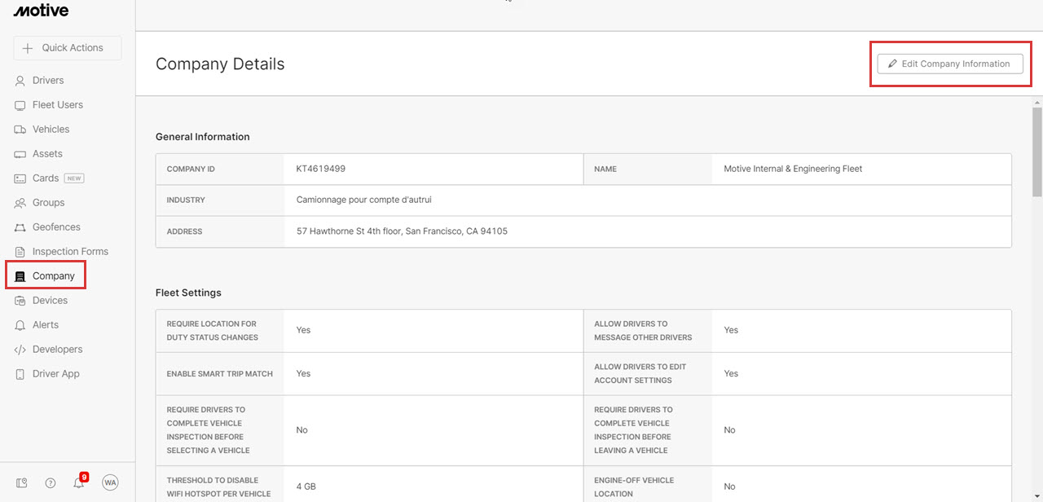Click Allow Drivers To Message Other Drivers label
The width and height of the screenshot is (1043, 502).
(x=643, y=330)
